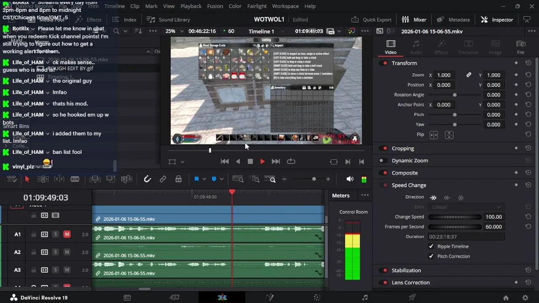Uncheck Ripple Timeline checkbox
This screenshot has height=303, width=539.
(x=431, y=247)
